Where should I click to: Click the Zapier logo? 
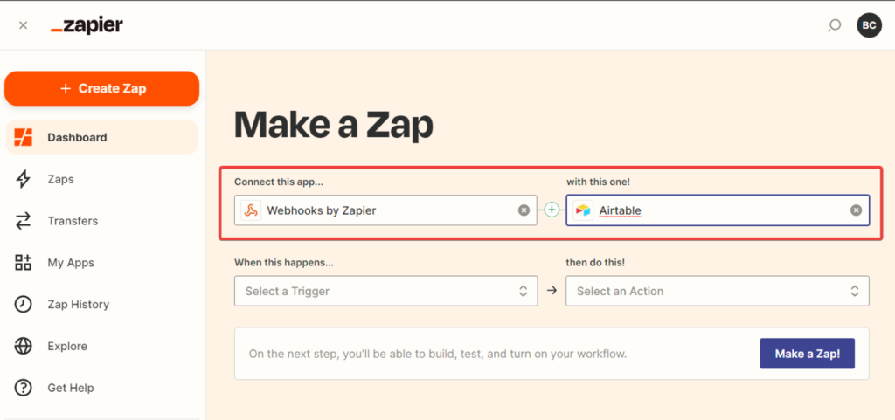tap(87, 25)
